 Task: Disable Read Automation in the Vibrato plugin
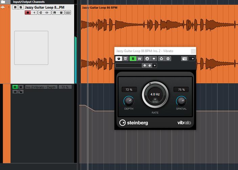click(133, 59)
